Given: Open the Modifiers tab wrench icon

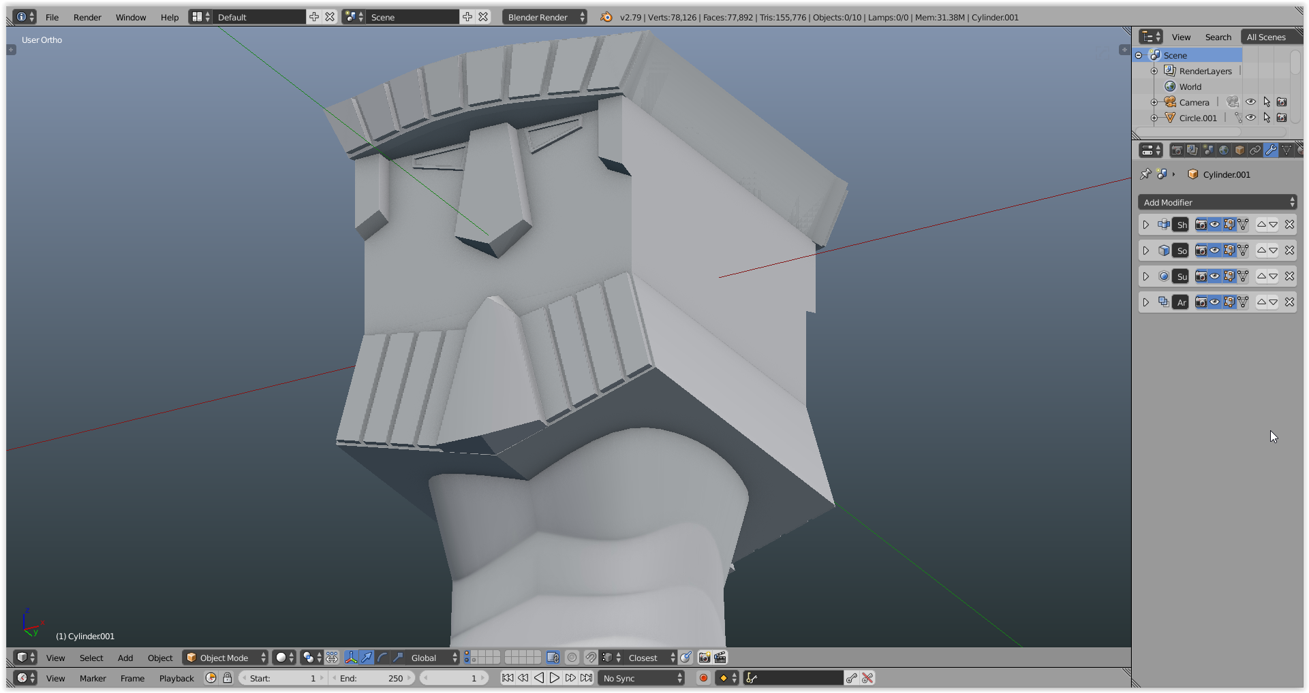Looking at the screenshot, I should pos(1271,150).
